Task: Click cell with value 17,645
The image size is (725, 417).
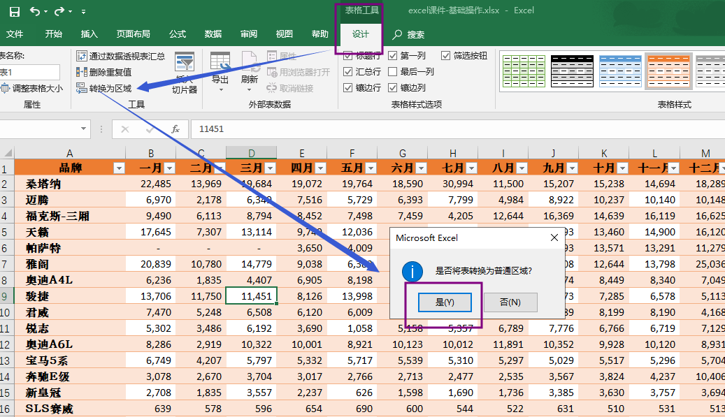Action: [151, 232]
